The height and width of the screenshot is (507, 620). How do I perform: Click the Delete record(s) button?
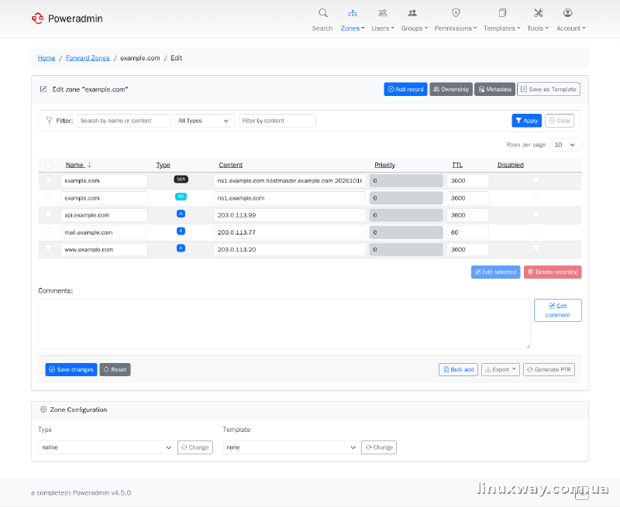tap(553, 272)
